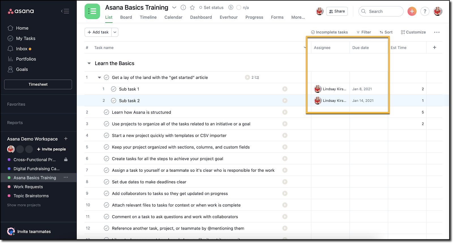Open Inbox in sidebar
The height and width of the screenshot is (243, 453).
[x=22, y=49]
